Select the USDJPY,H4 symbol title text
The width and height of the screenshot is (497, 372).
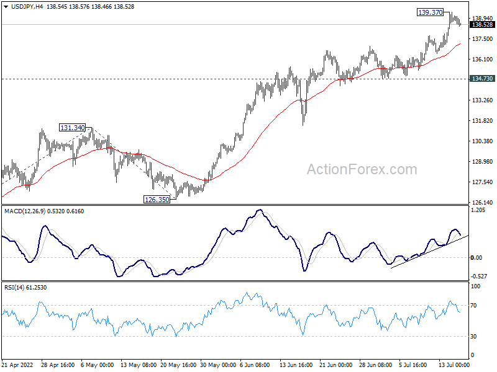point(27,7)
